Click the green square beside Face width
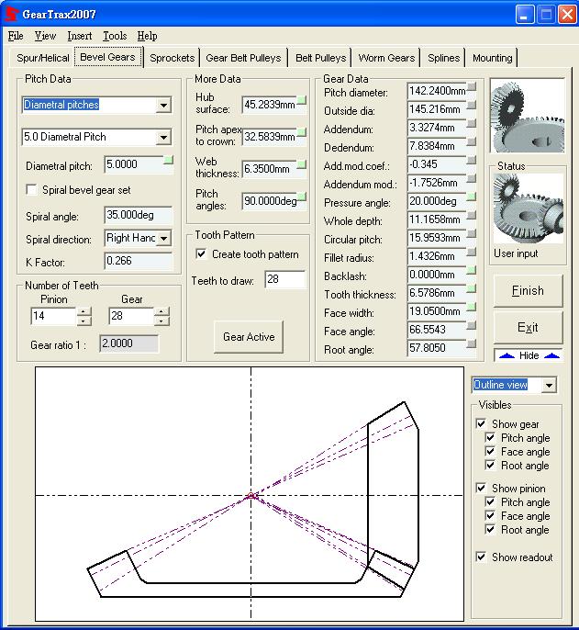The image size is (579, 630). (x=472, y=307)
